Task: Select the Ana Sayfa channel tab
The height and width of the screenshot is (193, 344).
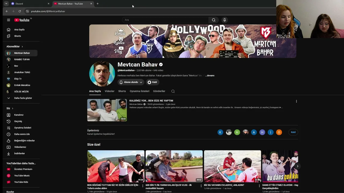Action: [95, 91]
